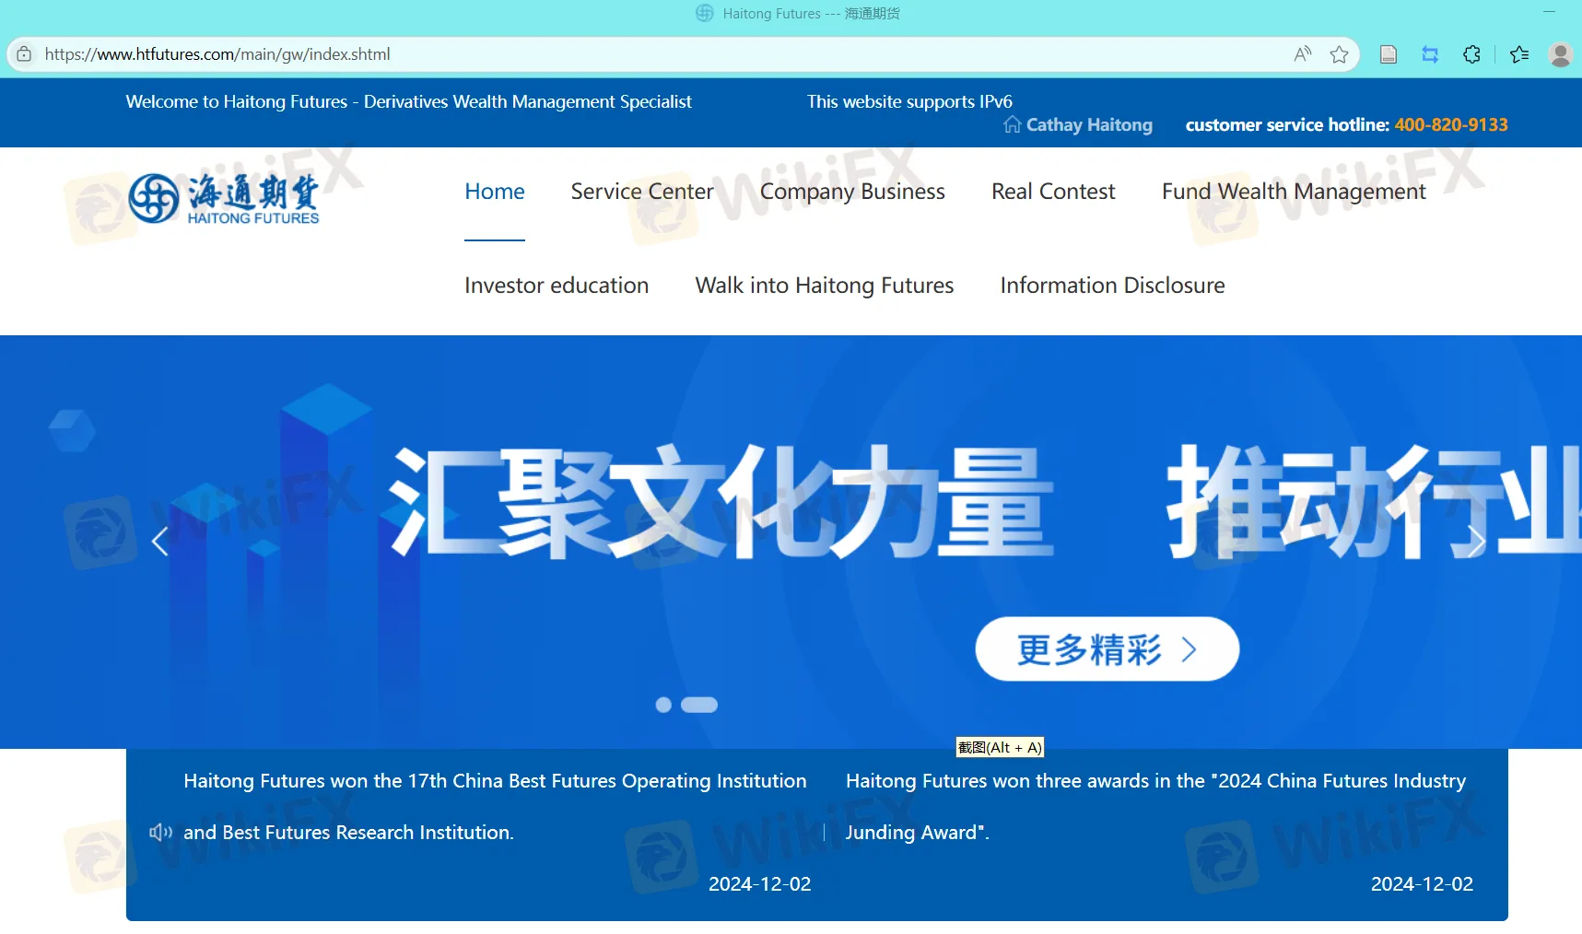Click the 更多精彩 banner button
Viewport: 1582px width, 934px height.
tap(1107, 649)
